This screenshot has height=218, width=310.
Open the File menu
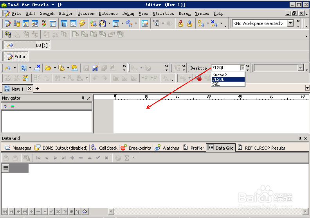(16, 13)
